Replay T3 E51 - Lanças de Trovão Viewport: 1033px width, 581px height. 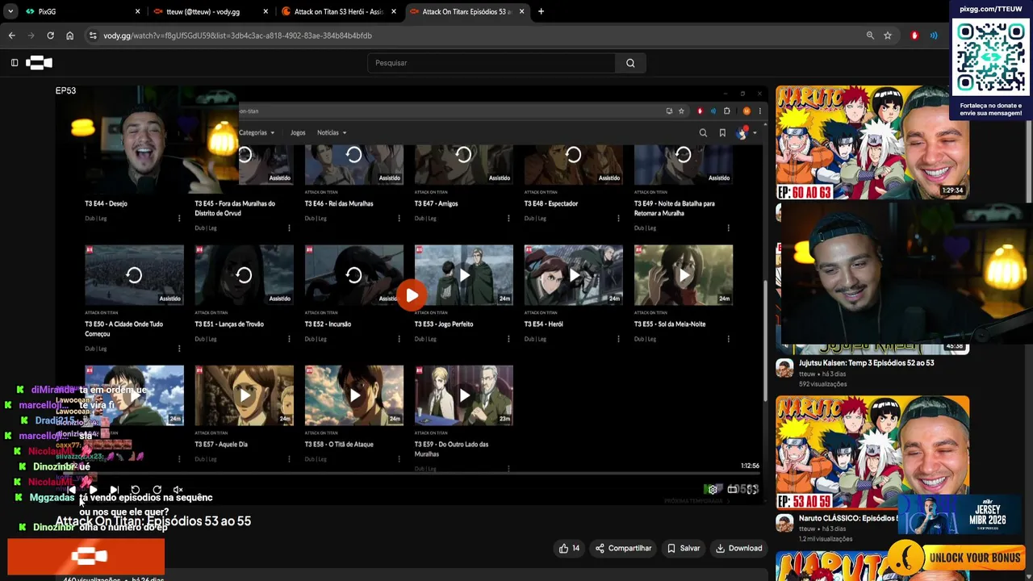(x=244, y=275)
